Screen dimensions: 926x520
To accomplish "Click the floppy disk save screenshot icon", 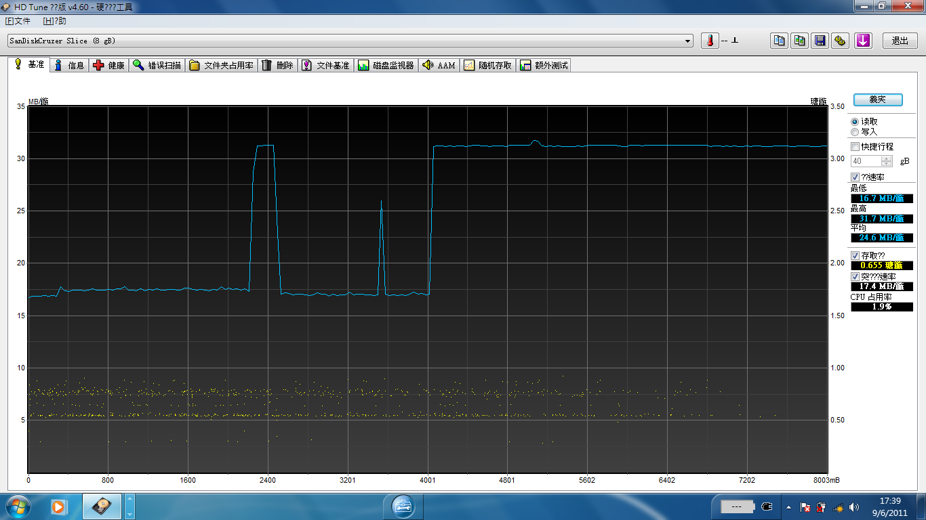I will tap(820, 41).
